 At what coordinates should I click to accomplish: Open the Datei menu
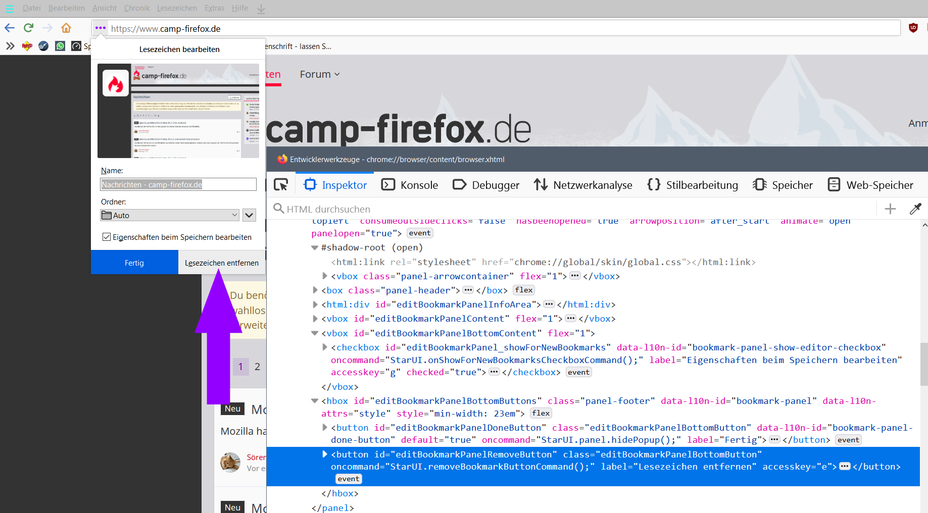(32, 8)
